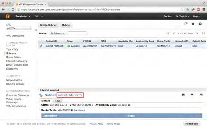207x129 pixels.
Task: Open the Services dropdown menu
Action: coord(23,16)
